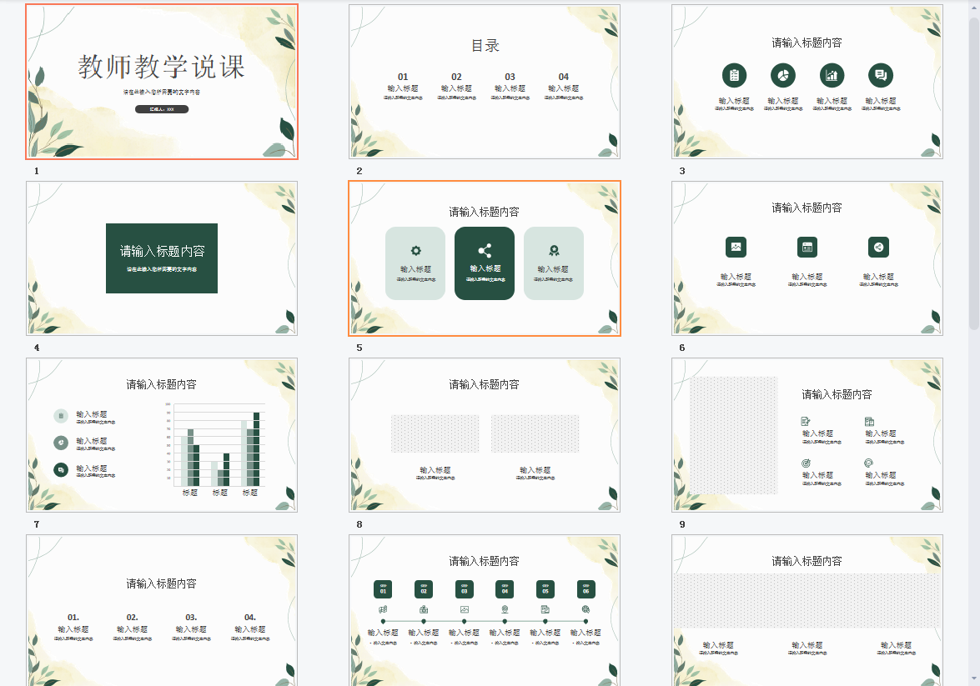Click slide number label 9

(682, 524)
